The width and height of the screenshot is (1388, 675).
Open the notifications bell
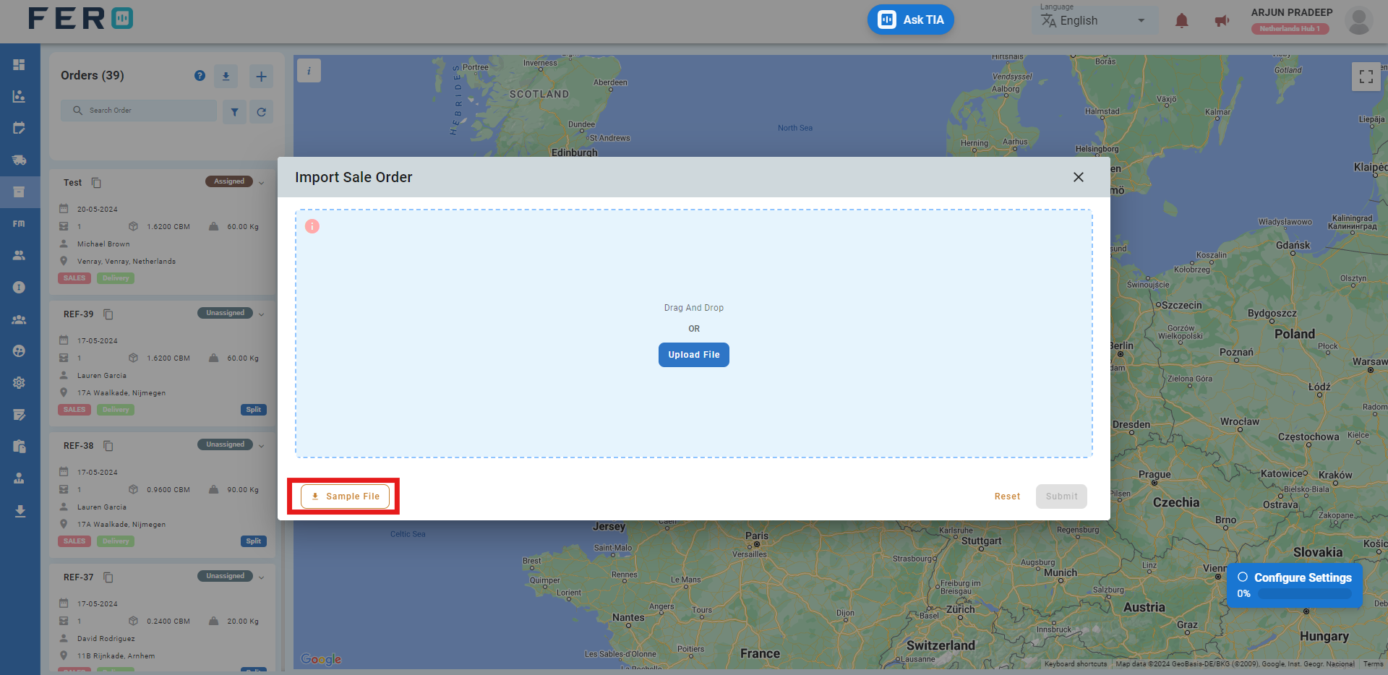(x=1181, y=20)
